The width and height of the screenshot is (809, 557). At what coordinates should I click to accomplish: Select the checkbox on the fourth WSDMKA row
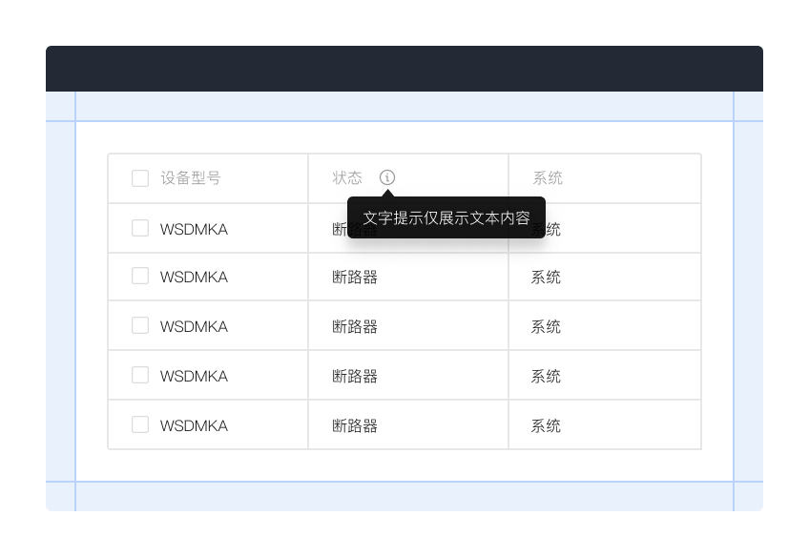coord(140,375)
